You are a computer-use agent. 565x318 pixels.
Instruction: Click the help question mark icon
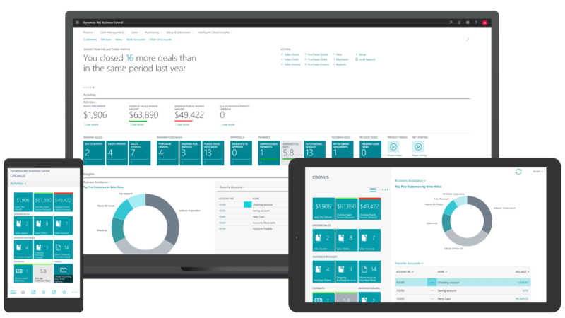coord(476,23)
